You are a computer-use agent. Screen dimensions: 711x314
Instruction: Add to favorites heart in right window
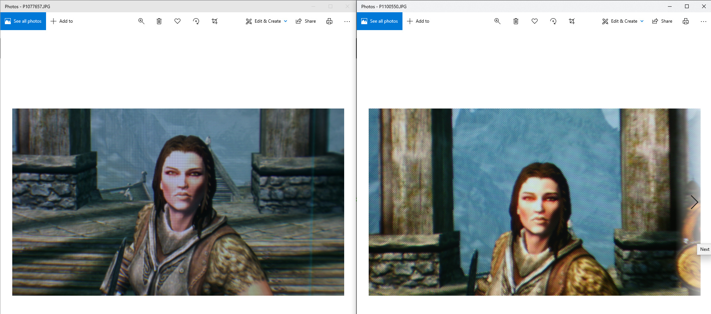[x=535, y=21]
